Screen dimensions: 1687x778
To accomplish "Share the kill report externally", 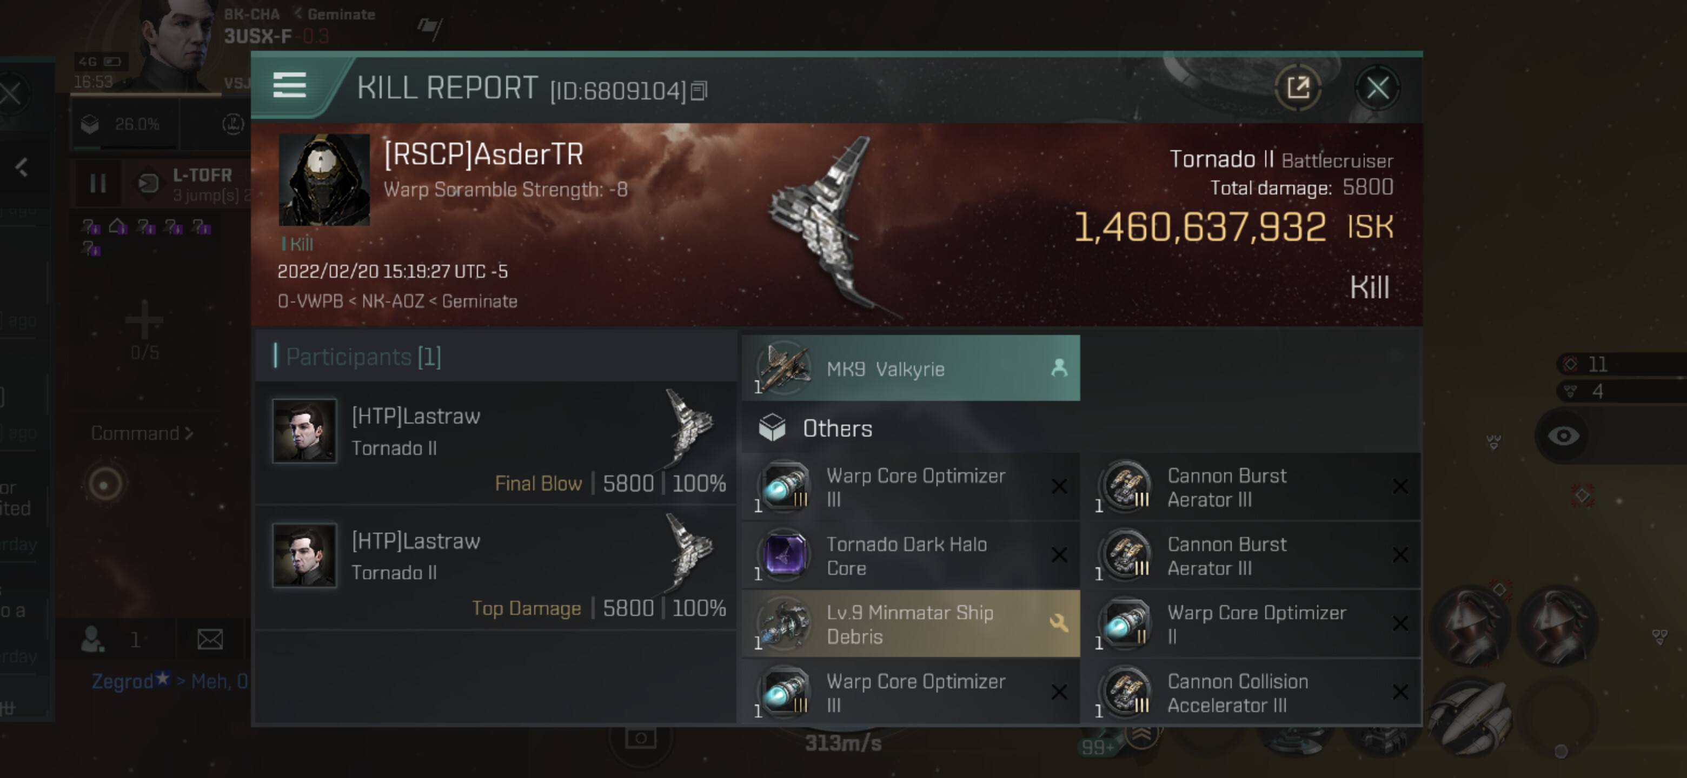I will coord(1297,88).
